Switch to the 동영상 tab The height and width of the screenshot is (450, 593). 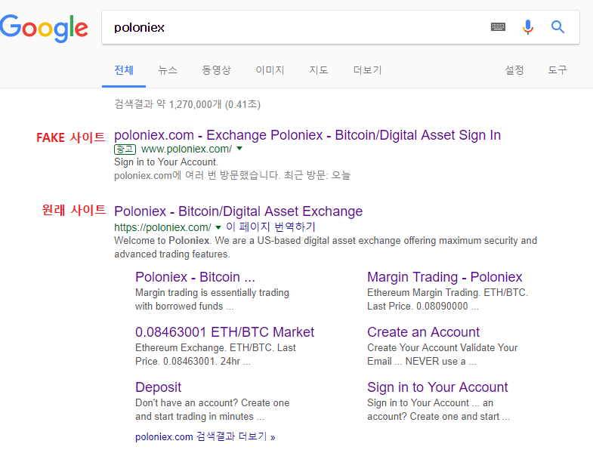(x=216, y=70)
